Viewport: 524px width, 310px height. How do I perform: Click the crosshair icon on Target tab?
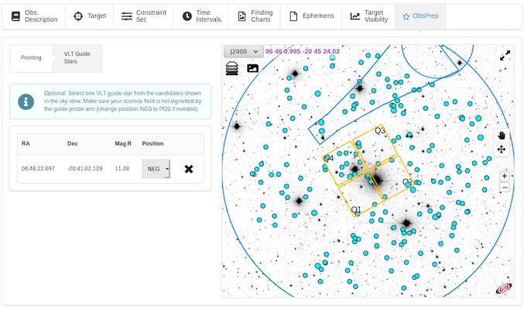(78, 16)
